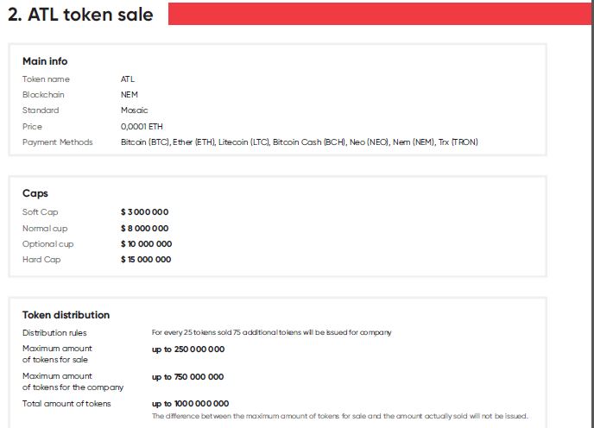
Task: Click the 'Token distribution' section title
Action: click(x=66, y=315)
